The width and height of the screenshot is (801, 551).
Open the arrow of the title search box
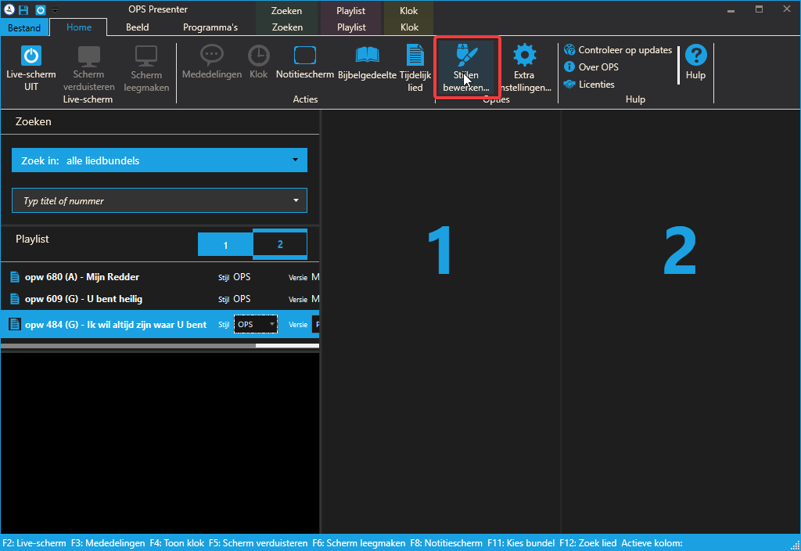(x=296, y=200)
